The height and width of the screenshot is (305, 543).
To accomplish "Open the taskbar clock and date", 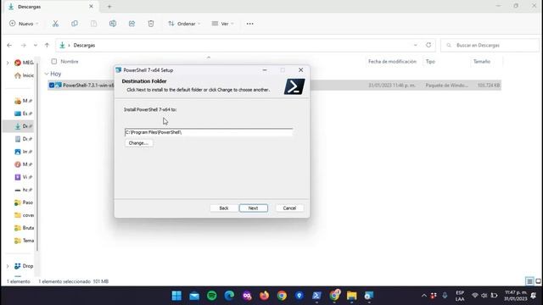I will [516, 296].
